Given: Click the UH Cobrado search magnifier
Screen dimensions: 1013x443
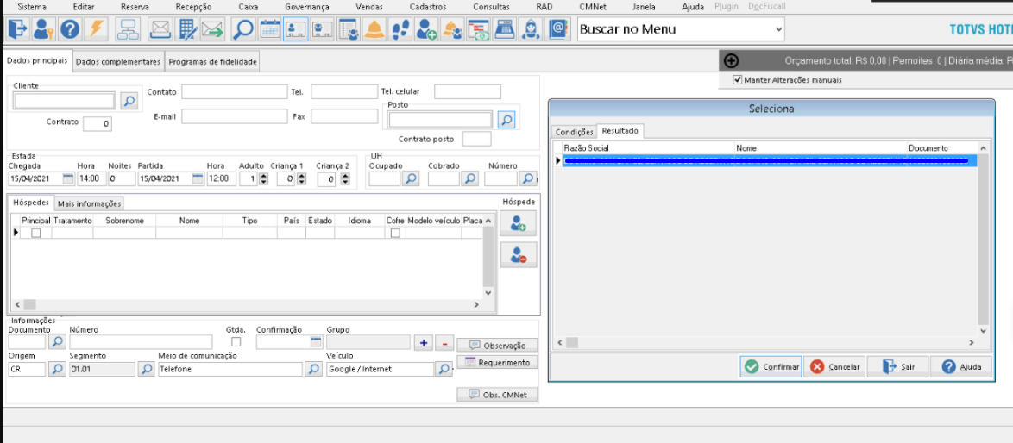Looking at the screenshot, I should point(470,178).
